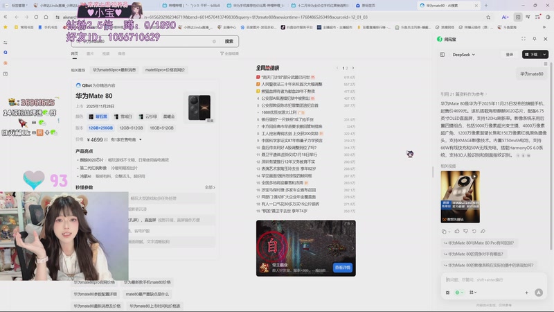Click the left sidebar add-panel icon
554x312 pixels.
coord(6,74)
